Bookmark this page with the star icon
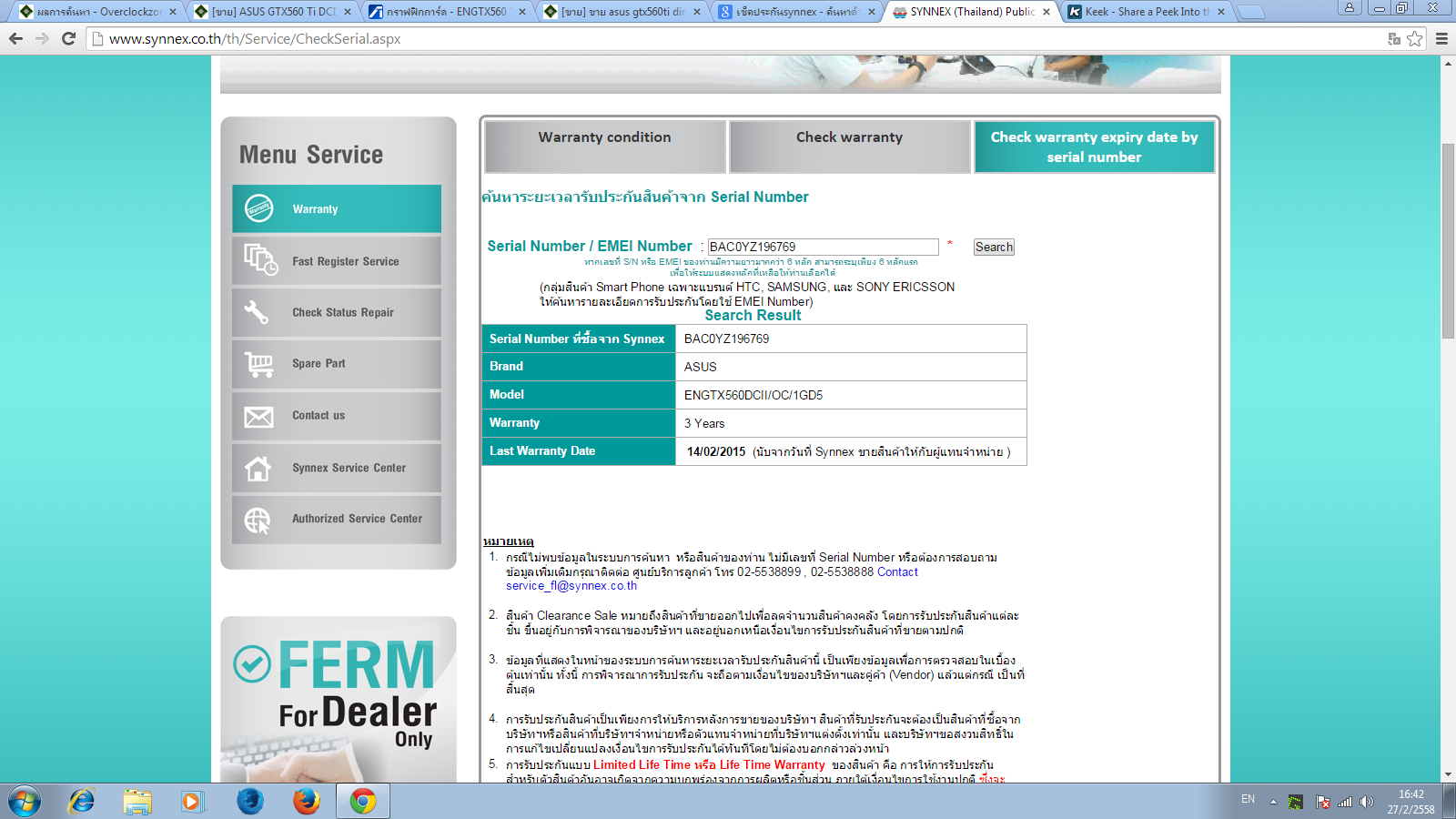The height and width of the screenshot is (819, 1456). pyautogui.click(x=1415, y=38)
